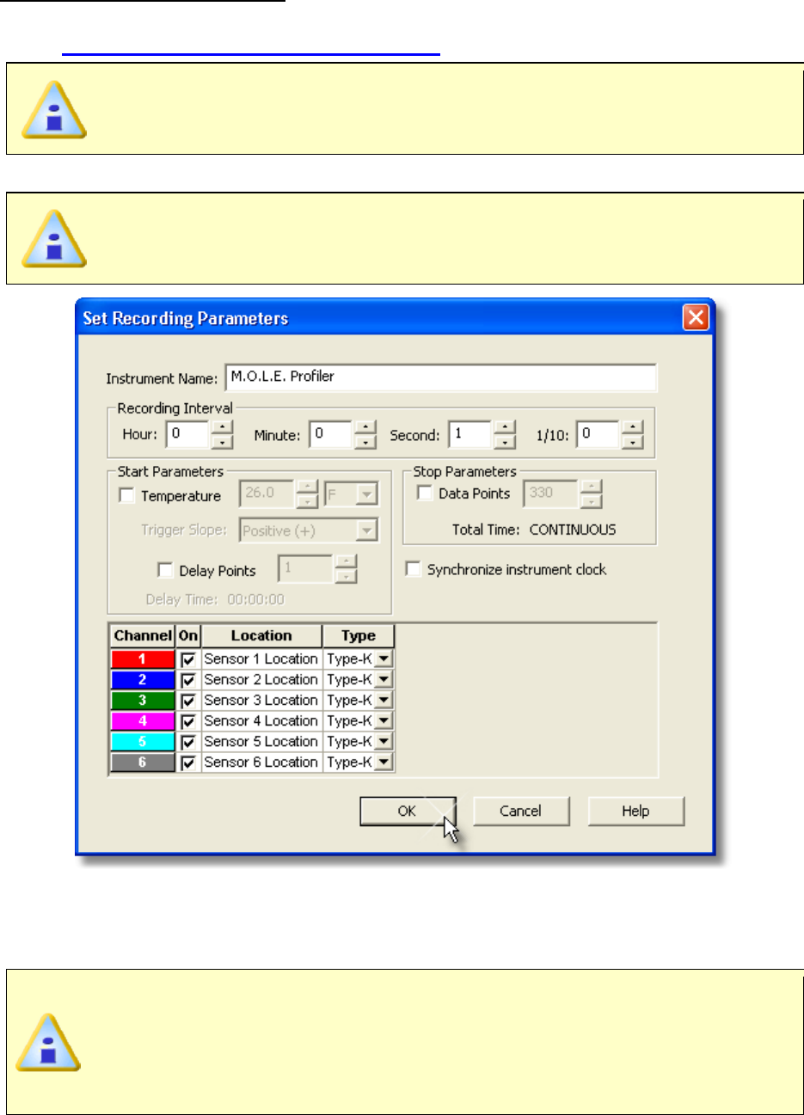Open the Type dropdown for Sensor 2
The width and height of the screenshot is (804, 1115).
pyautogui.click(x=384, y=680)
